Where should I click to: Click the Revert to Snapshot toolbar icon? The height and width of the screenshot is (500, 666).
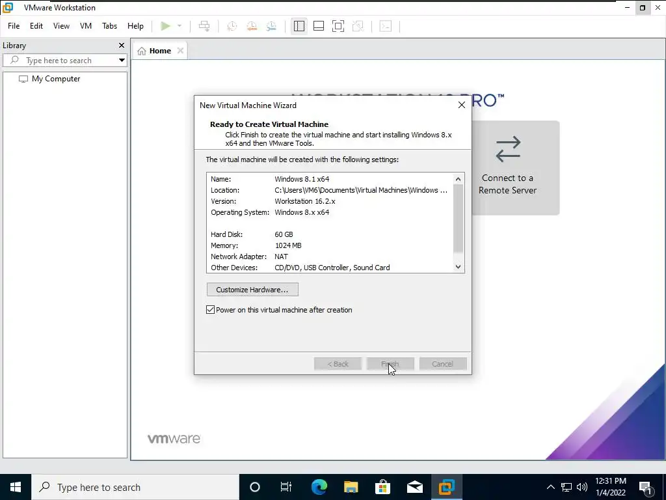point(252,26)
